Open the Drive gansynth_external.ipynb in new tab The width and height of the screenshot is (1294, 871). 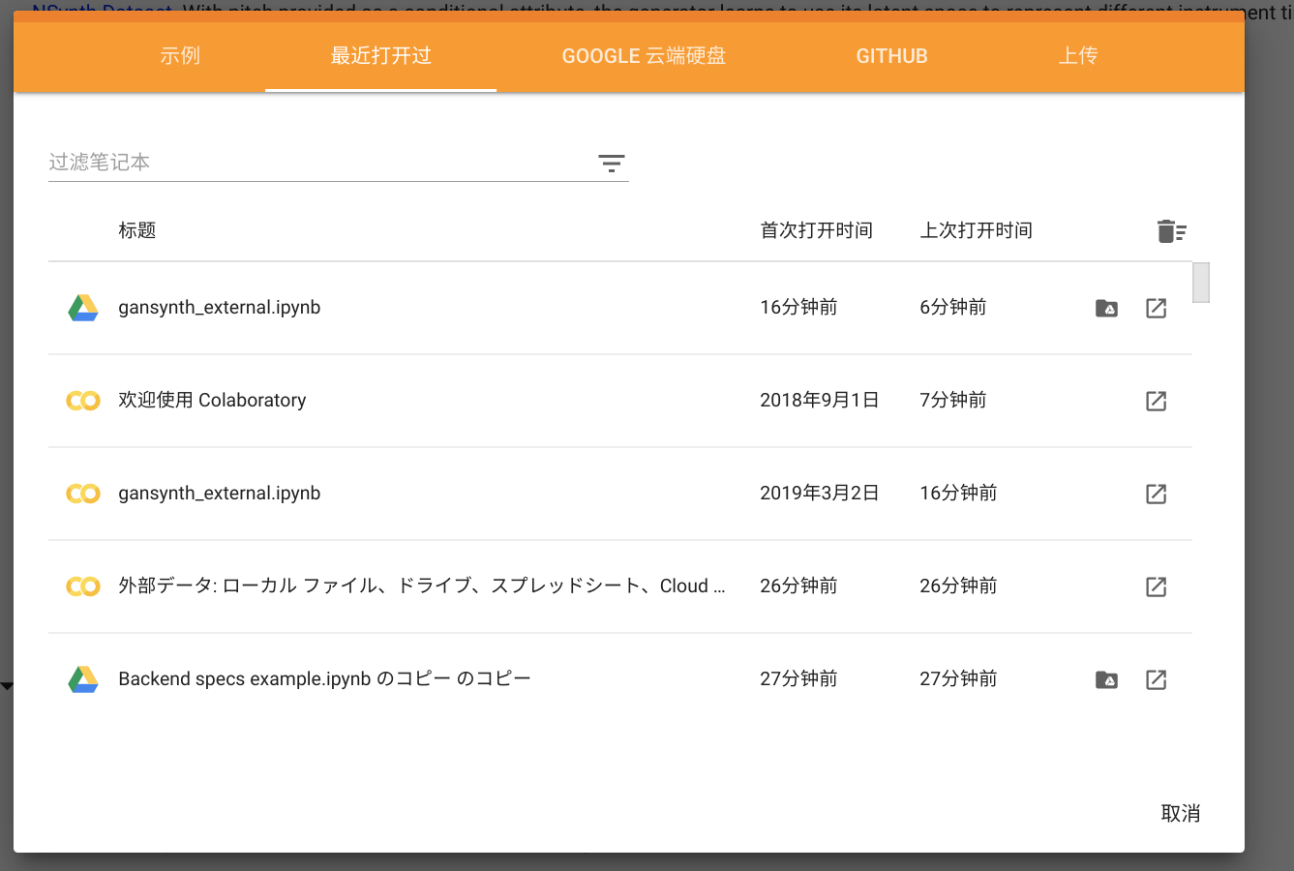pos(1156,309)
